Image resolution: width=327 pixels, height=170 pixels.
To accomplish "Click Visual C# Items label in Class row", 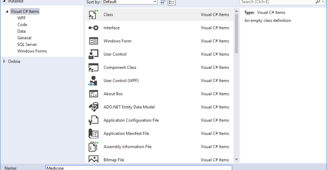I will 215,14.
